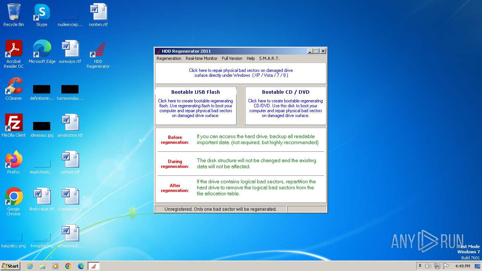The width and height of the screenshot is (482, 271).
Task: Create a Bootable USB Flash
Action: click(195, 105)
